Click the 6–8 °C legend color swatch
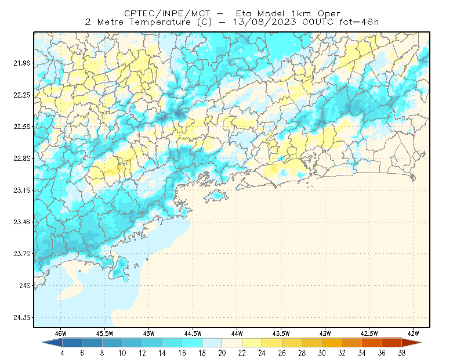This screenshot has width=464, height=359. (x=92, y=342)
